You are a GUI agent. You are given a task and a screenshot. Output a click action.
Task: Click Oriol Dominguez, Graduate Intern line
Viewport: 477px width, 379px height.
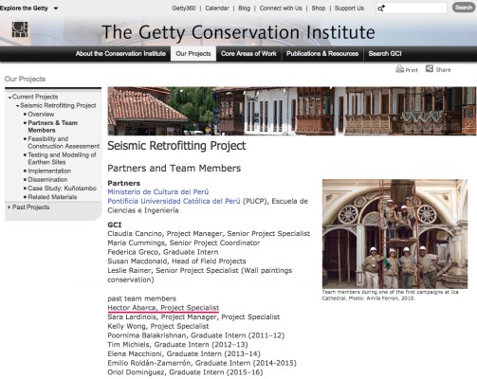coord(185,372)
